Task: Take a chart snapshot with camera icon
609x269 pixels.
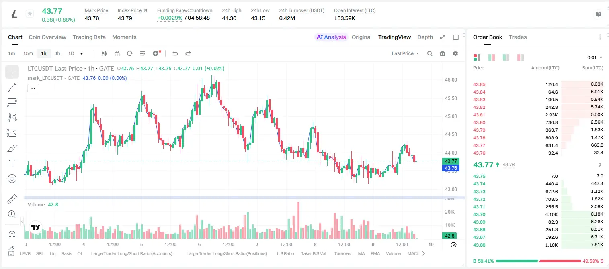Action: coord(443,53)
